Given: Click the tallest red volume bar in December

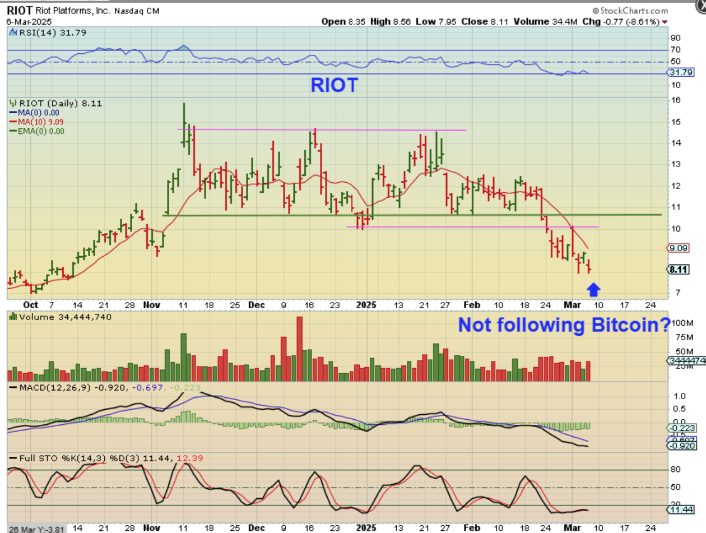Looking at the screenshot, I should 300,349.
